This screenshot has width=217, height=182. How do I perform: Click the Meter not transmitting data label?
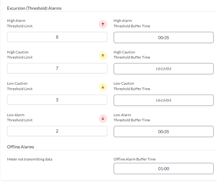point(30,159)
